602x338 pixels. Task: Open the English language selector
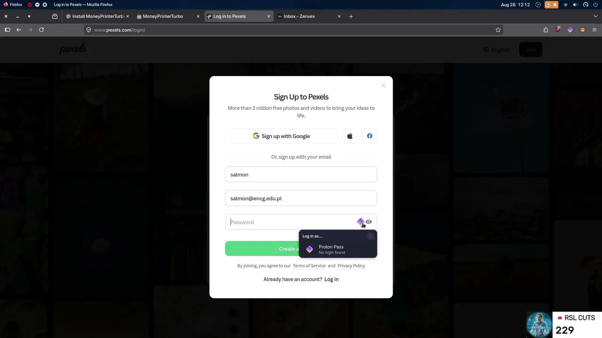[x=496, y=50]
